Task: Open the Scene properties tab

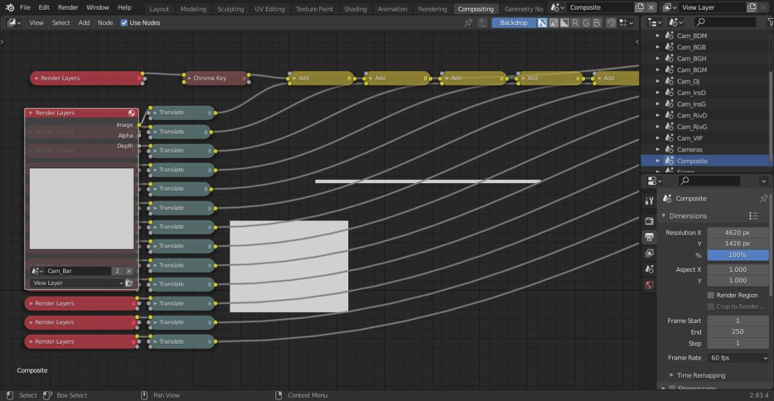Action: point(650,269)
